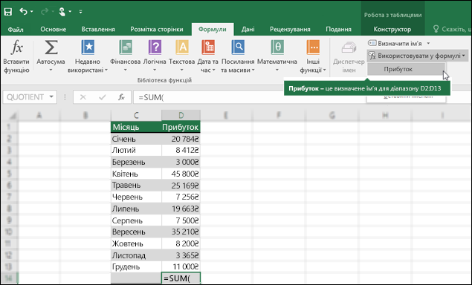Click the Диспетчер імен icon
The image size is (472, 285).
tap(349, 47)
